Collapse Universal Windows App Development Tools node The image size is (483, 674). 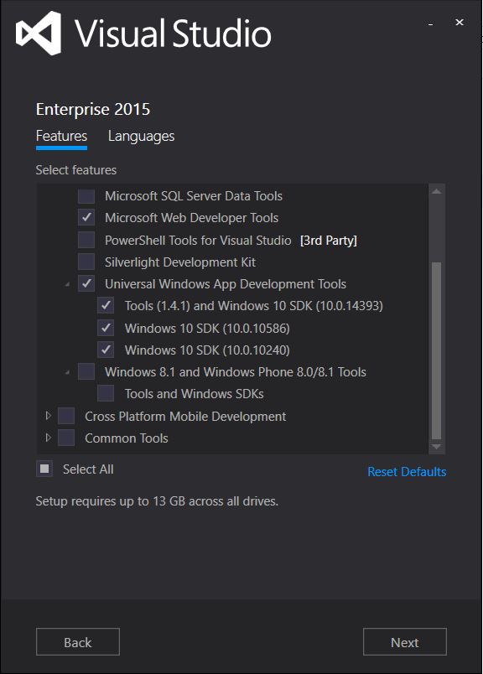[x=68, y=285]
